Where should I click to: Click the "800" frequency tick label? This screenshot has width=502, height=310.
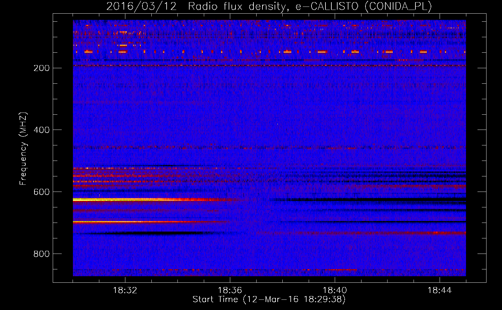click(41, 254)
